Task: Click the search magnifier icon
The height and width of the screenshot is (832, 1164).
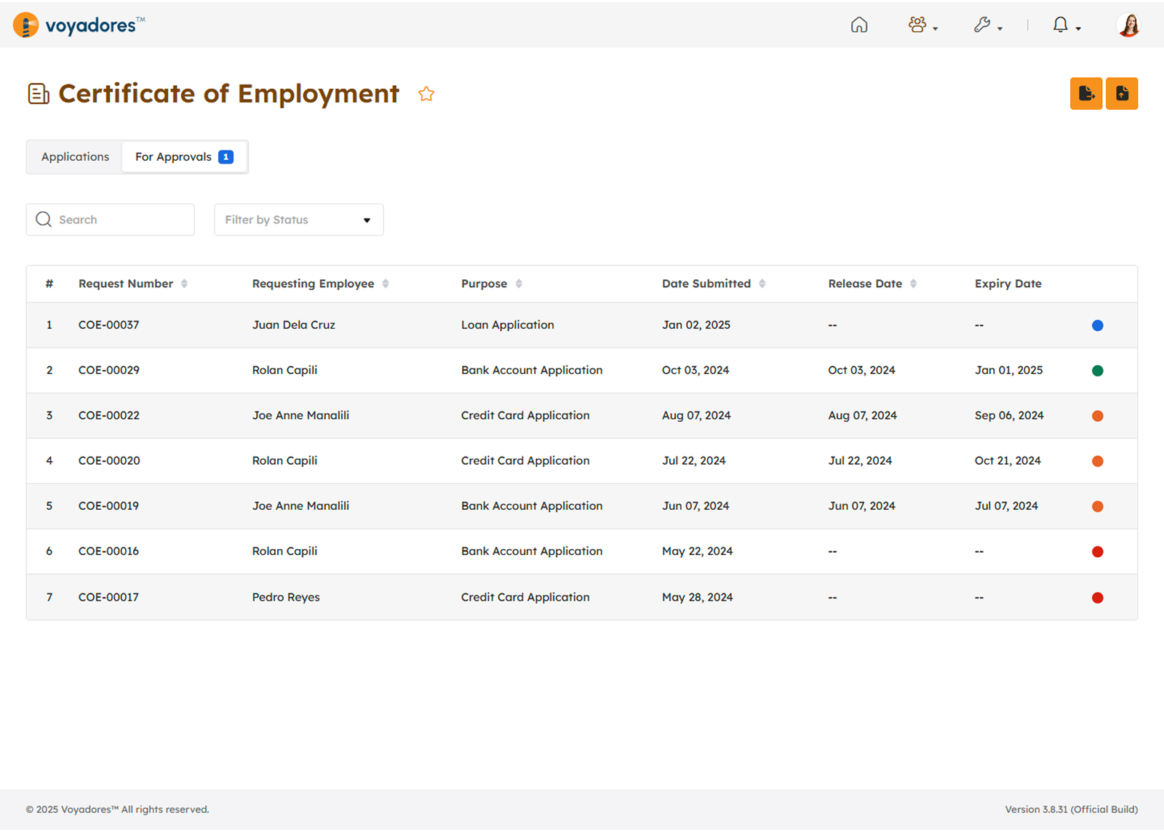Action: tap(44, 220)
